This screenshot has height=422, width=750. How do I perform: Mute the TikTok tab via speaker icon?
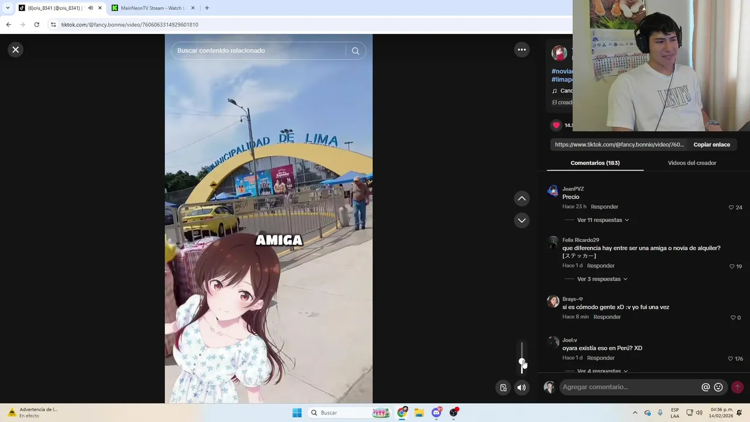pyautogui.click(x=90, y=8)
